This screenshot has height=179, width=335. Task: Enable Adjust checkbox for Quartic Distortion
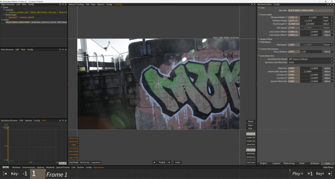pos(332,81)
